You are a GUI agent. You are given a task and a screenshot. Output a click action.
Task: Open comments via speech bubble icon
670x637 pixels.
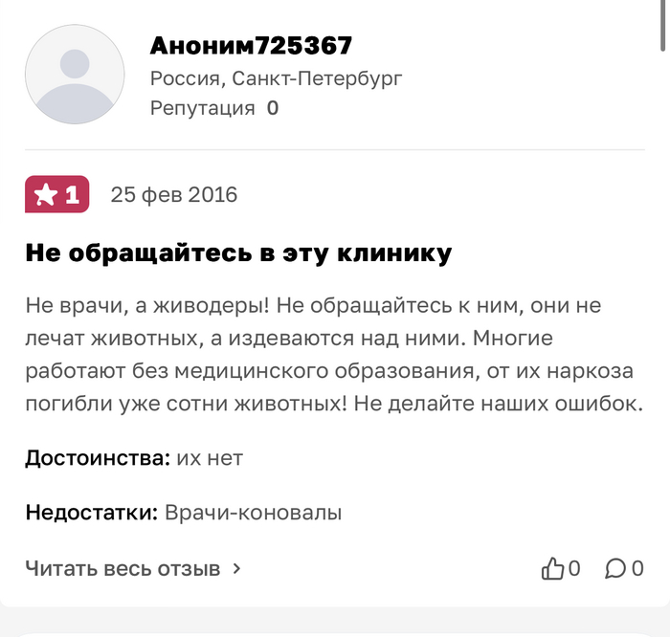point(615,569)
